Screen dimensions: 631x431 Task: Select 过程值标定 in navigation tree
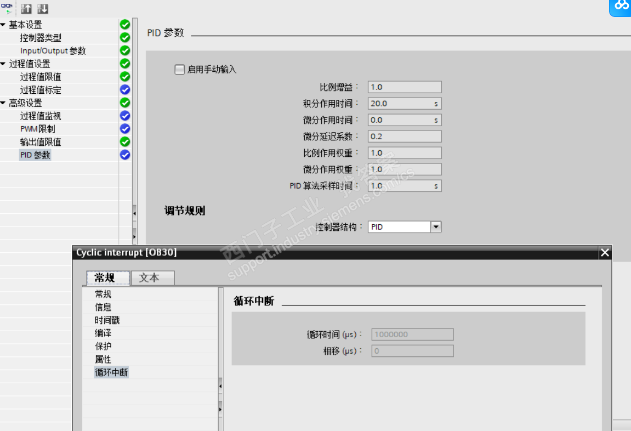click(x=41, y=90)
